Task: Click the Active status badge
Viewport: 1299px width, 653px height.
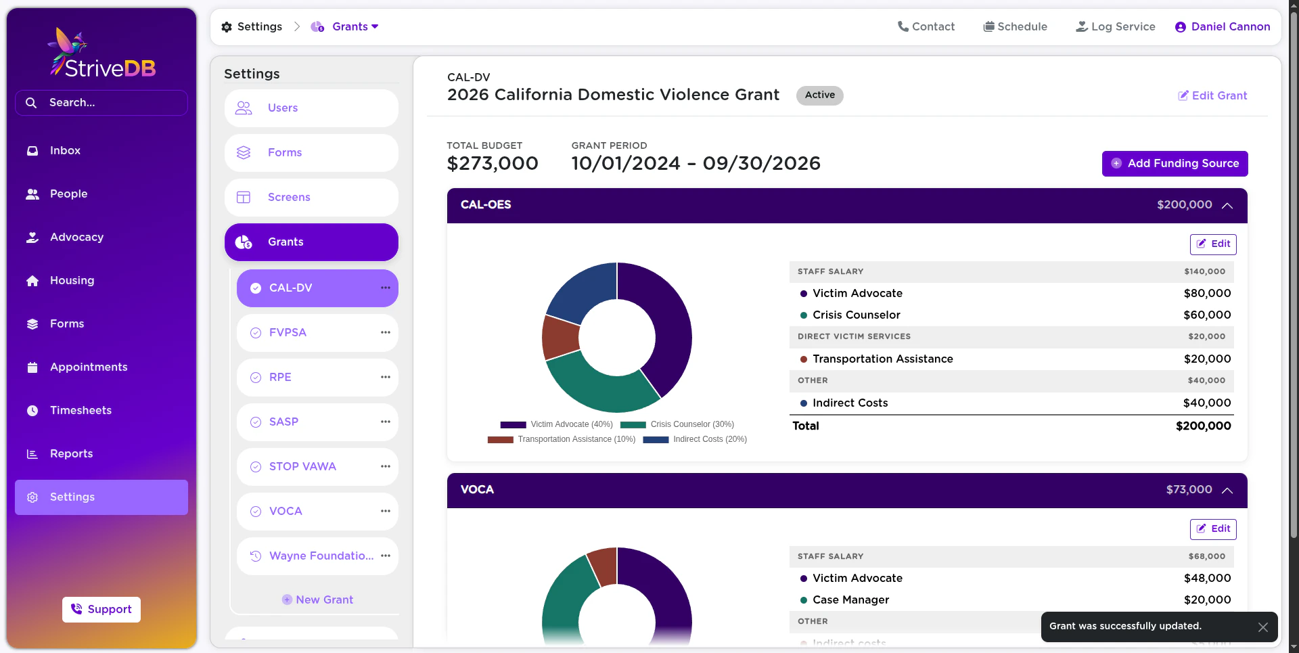Action: [819, 95]
